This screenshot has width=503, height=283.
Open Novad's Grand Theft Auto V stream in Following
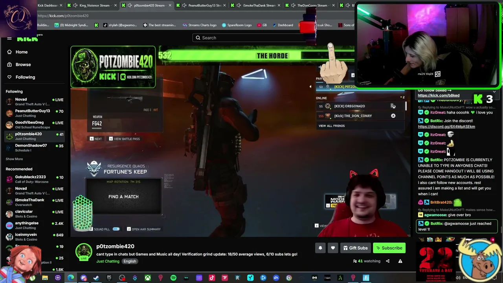coord(35,102)
